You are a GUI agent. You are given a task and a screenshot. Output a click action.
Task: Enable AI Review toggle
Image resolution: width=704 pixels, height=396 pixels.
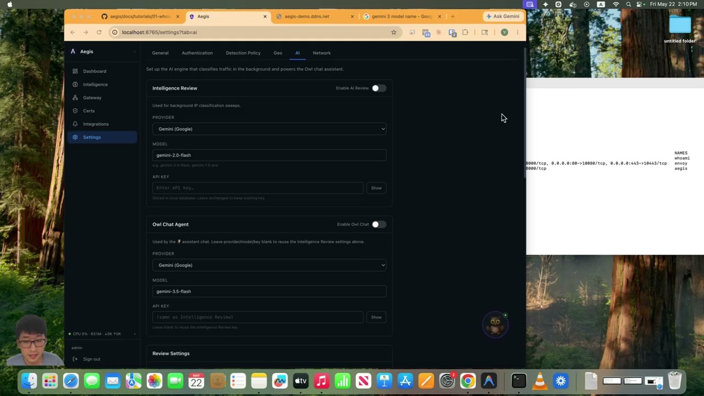pyautogui.click(x=378, y=88)
